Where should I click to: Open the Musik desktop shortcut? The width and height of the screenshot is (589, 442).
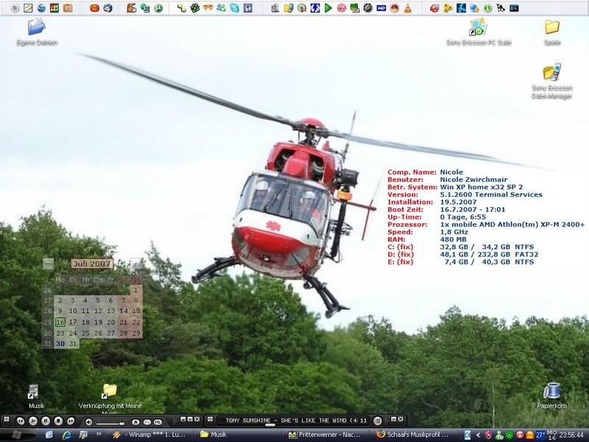click(x=35, y=391)
